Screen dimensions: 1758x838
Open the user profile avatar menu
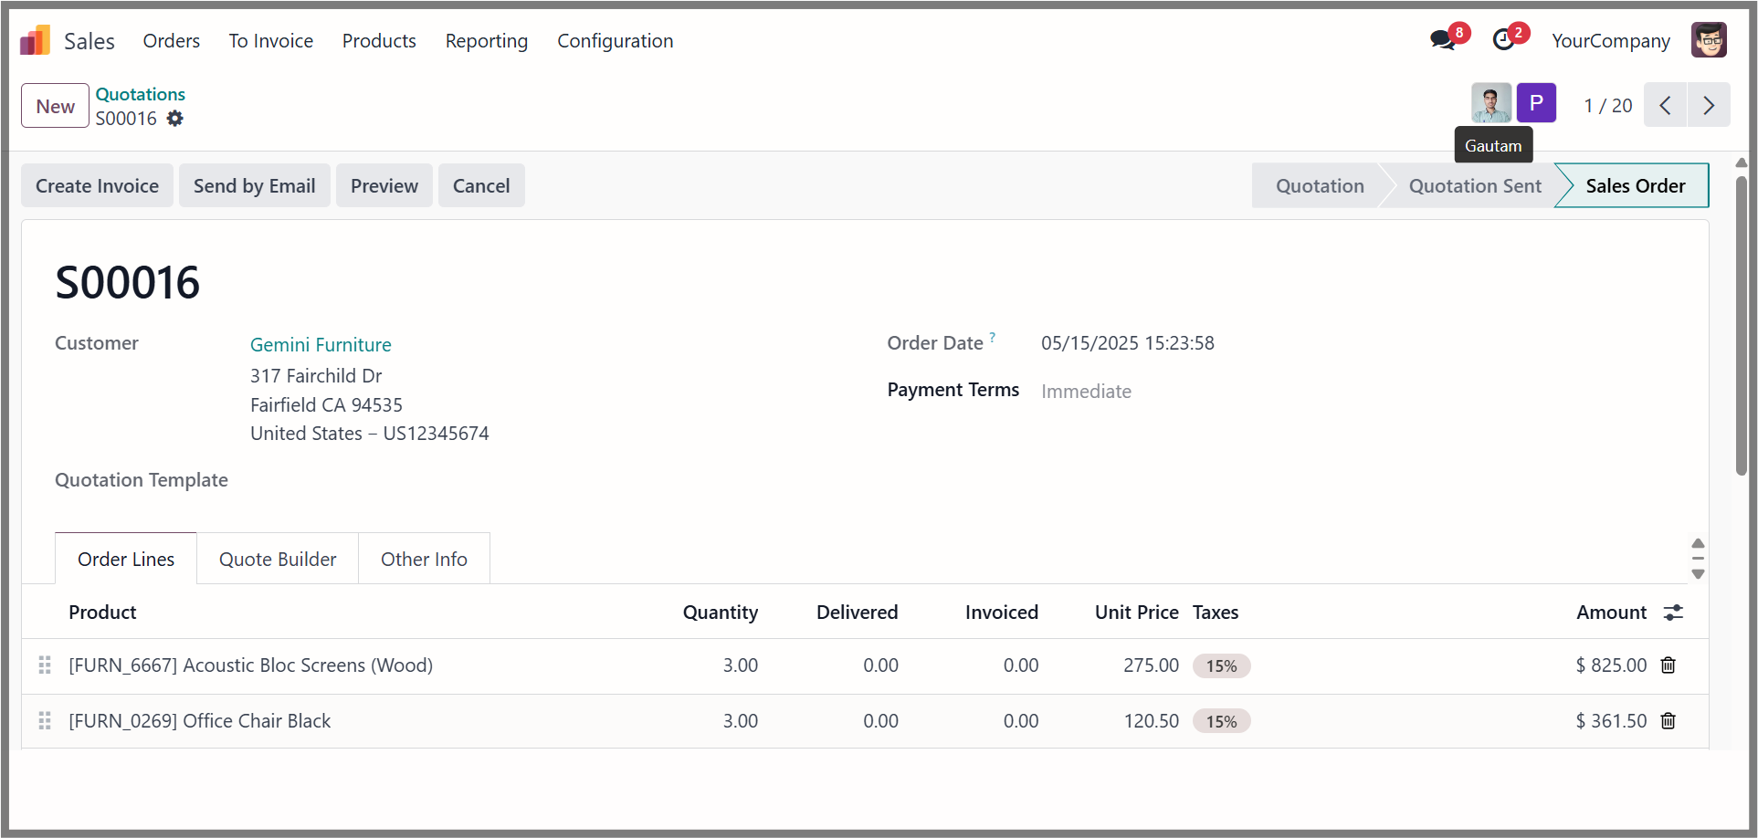pyautogui.click(x=1709, y=40)
